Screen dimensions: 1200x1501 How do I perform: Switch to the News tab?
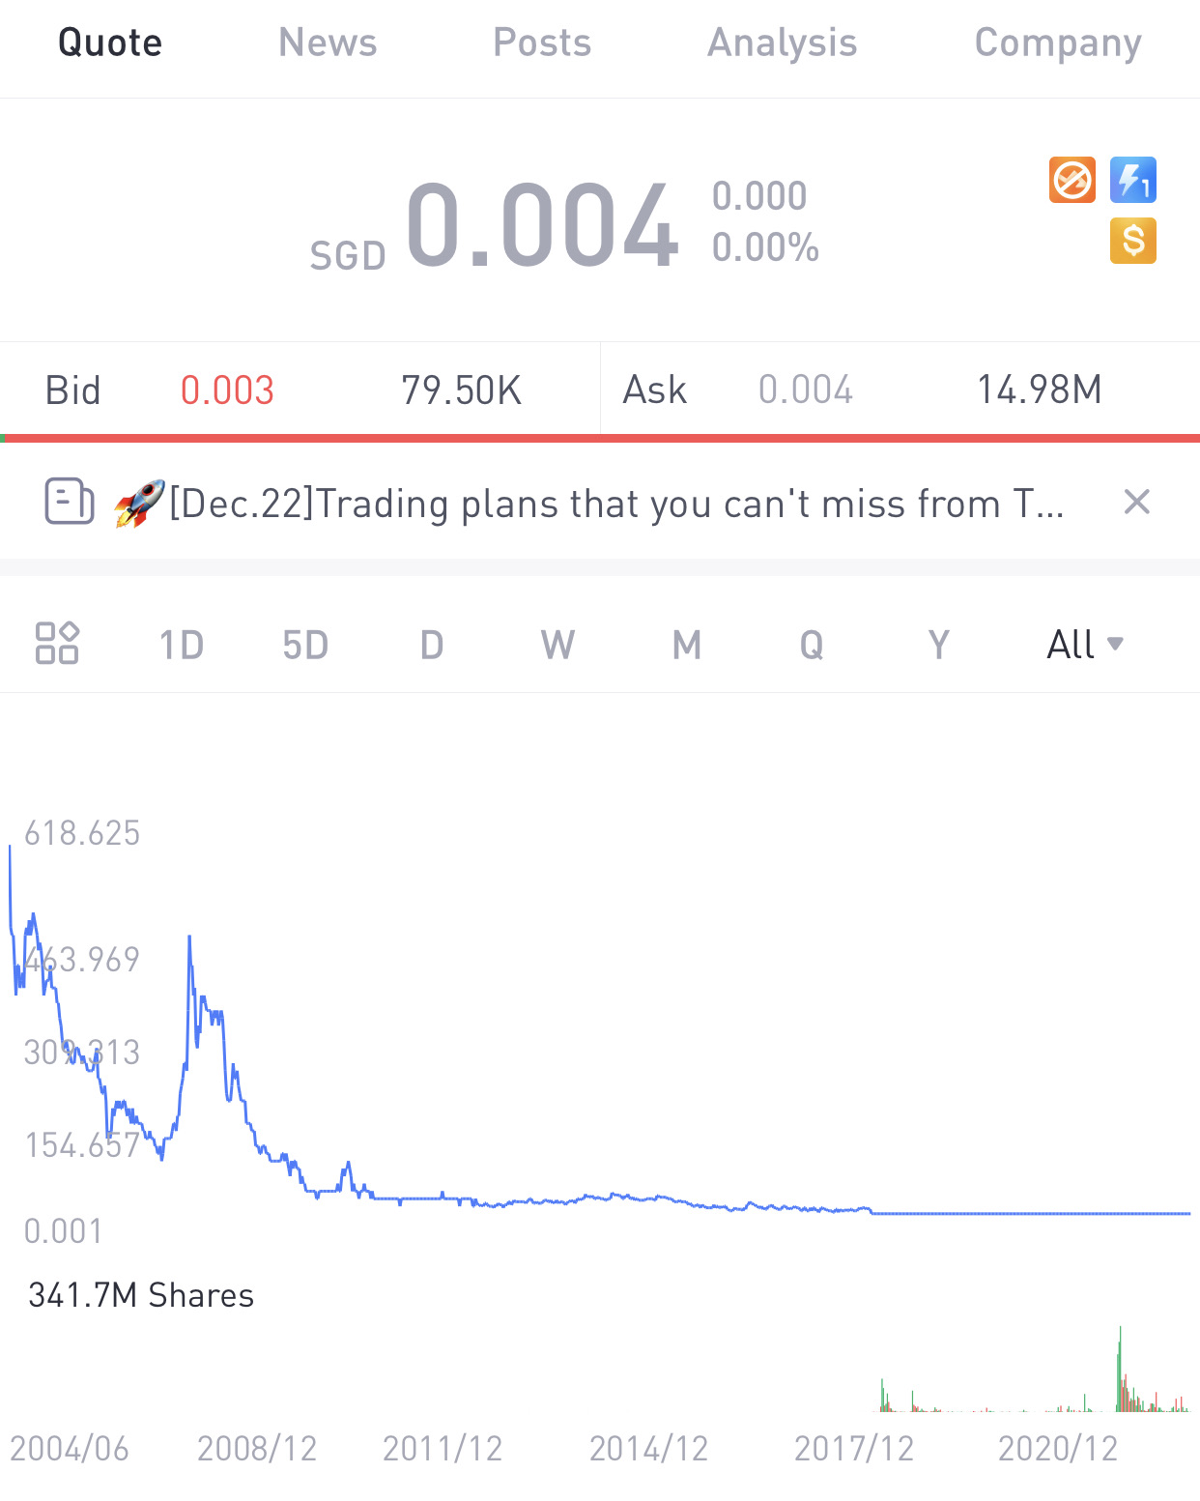(328, 43)
